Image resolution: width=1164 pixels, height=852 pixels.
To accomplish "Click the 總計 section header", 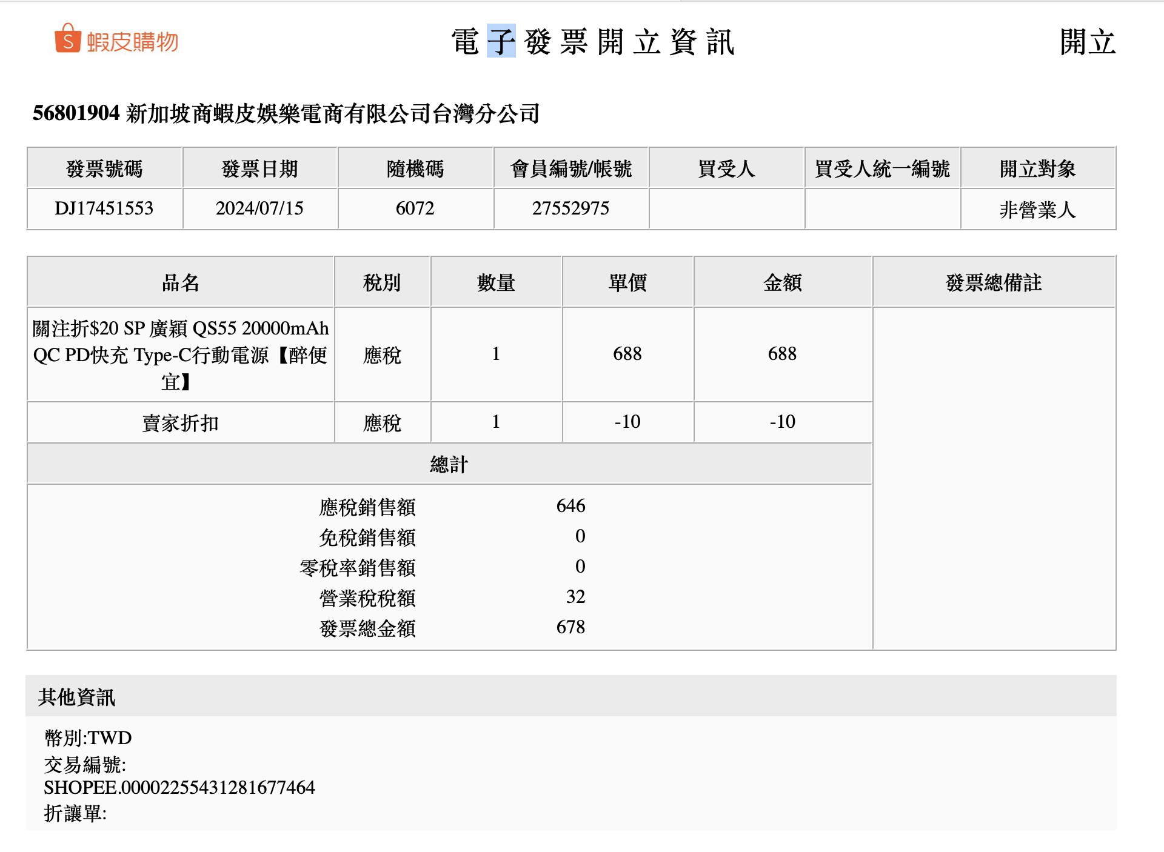I will 449,464.
